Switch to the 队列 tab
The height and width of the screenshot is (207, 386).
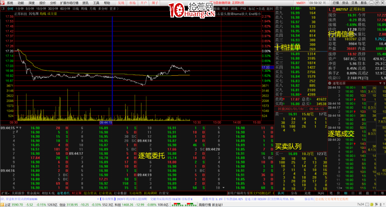pyautogui.click(x=281, y=193)
